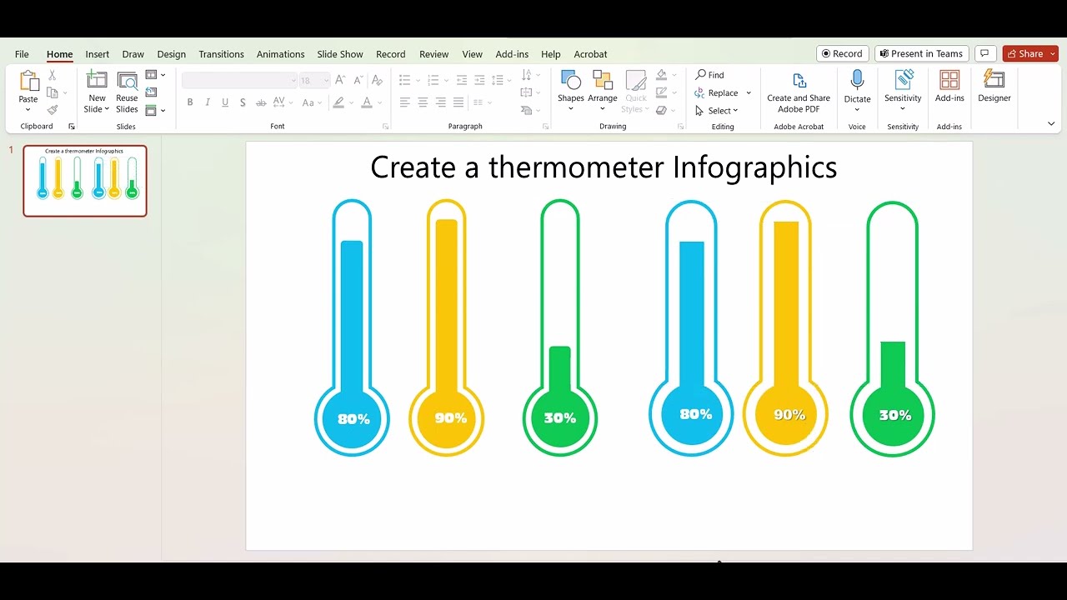Click the Clear All Formatting icon

click(377, 80)
